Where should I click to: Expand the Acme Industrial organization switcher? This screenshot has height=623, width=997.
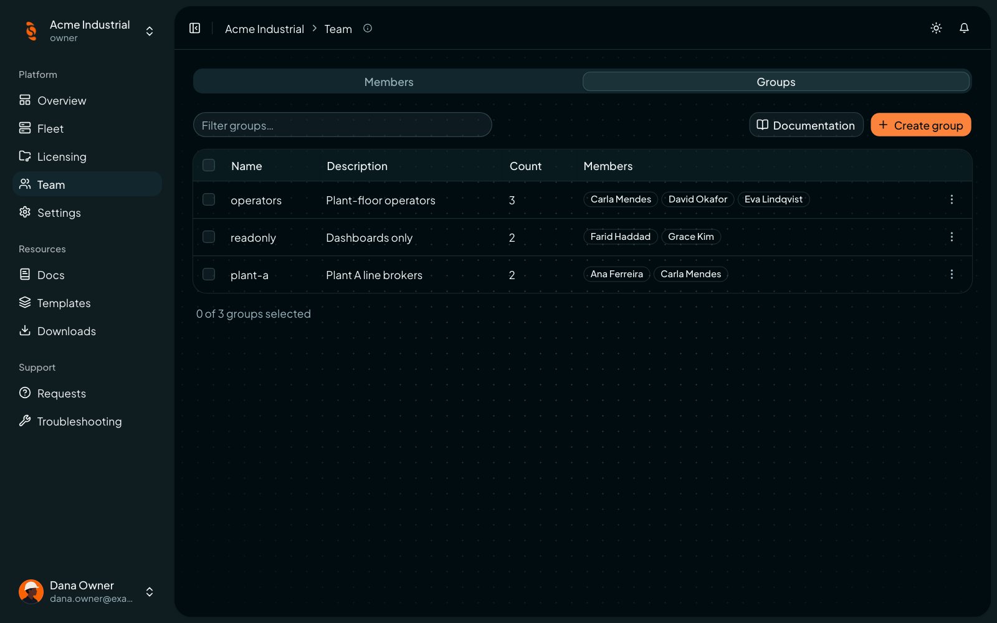(x=150, y=31)
